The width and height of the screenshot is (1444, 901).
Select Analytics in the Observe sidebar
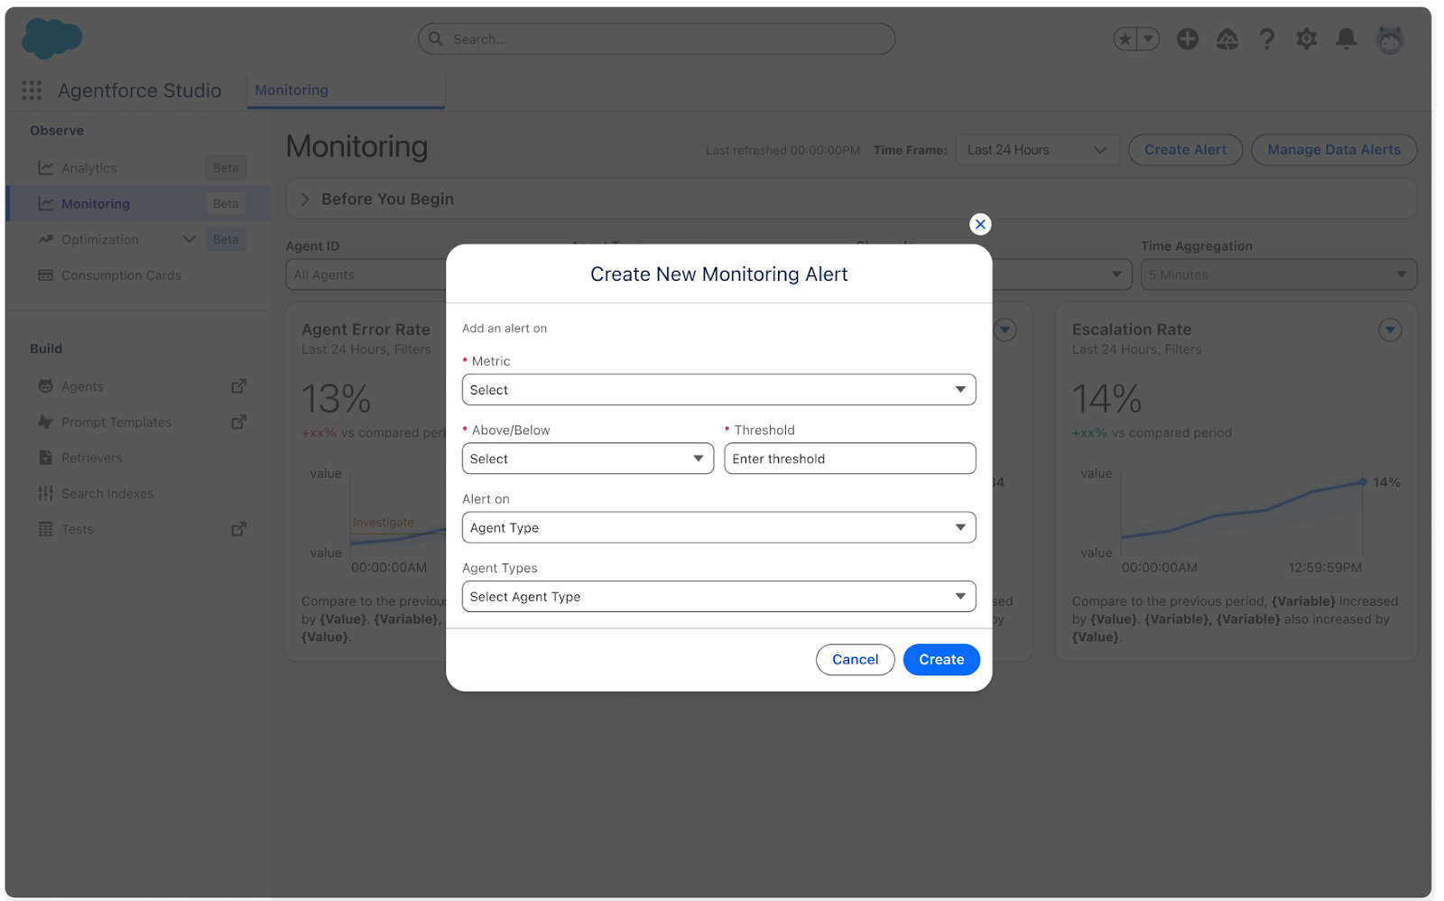[x=88, y=168]
